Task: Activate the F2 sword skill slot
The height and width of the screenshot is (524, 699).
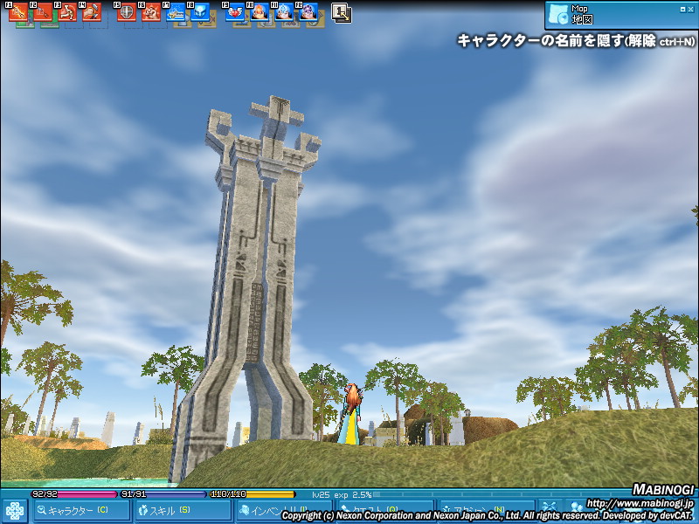Action: tap(43, 12)
